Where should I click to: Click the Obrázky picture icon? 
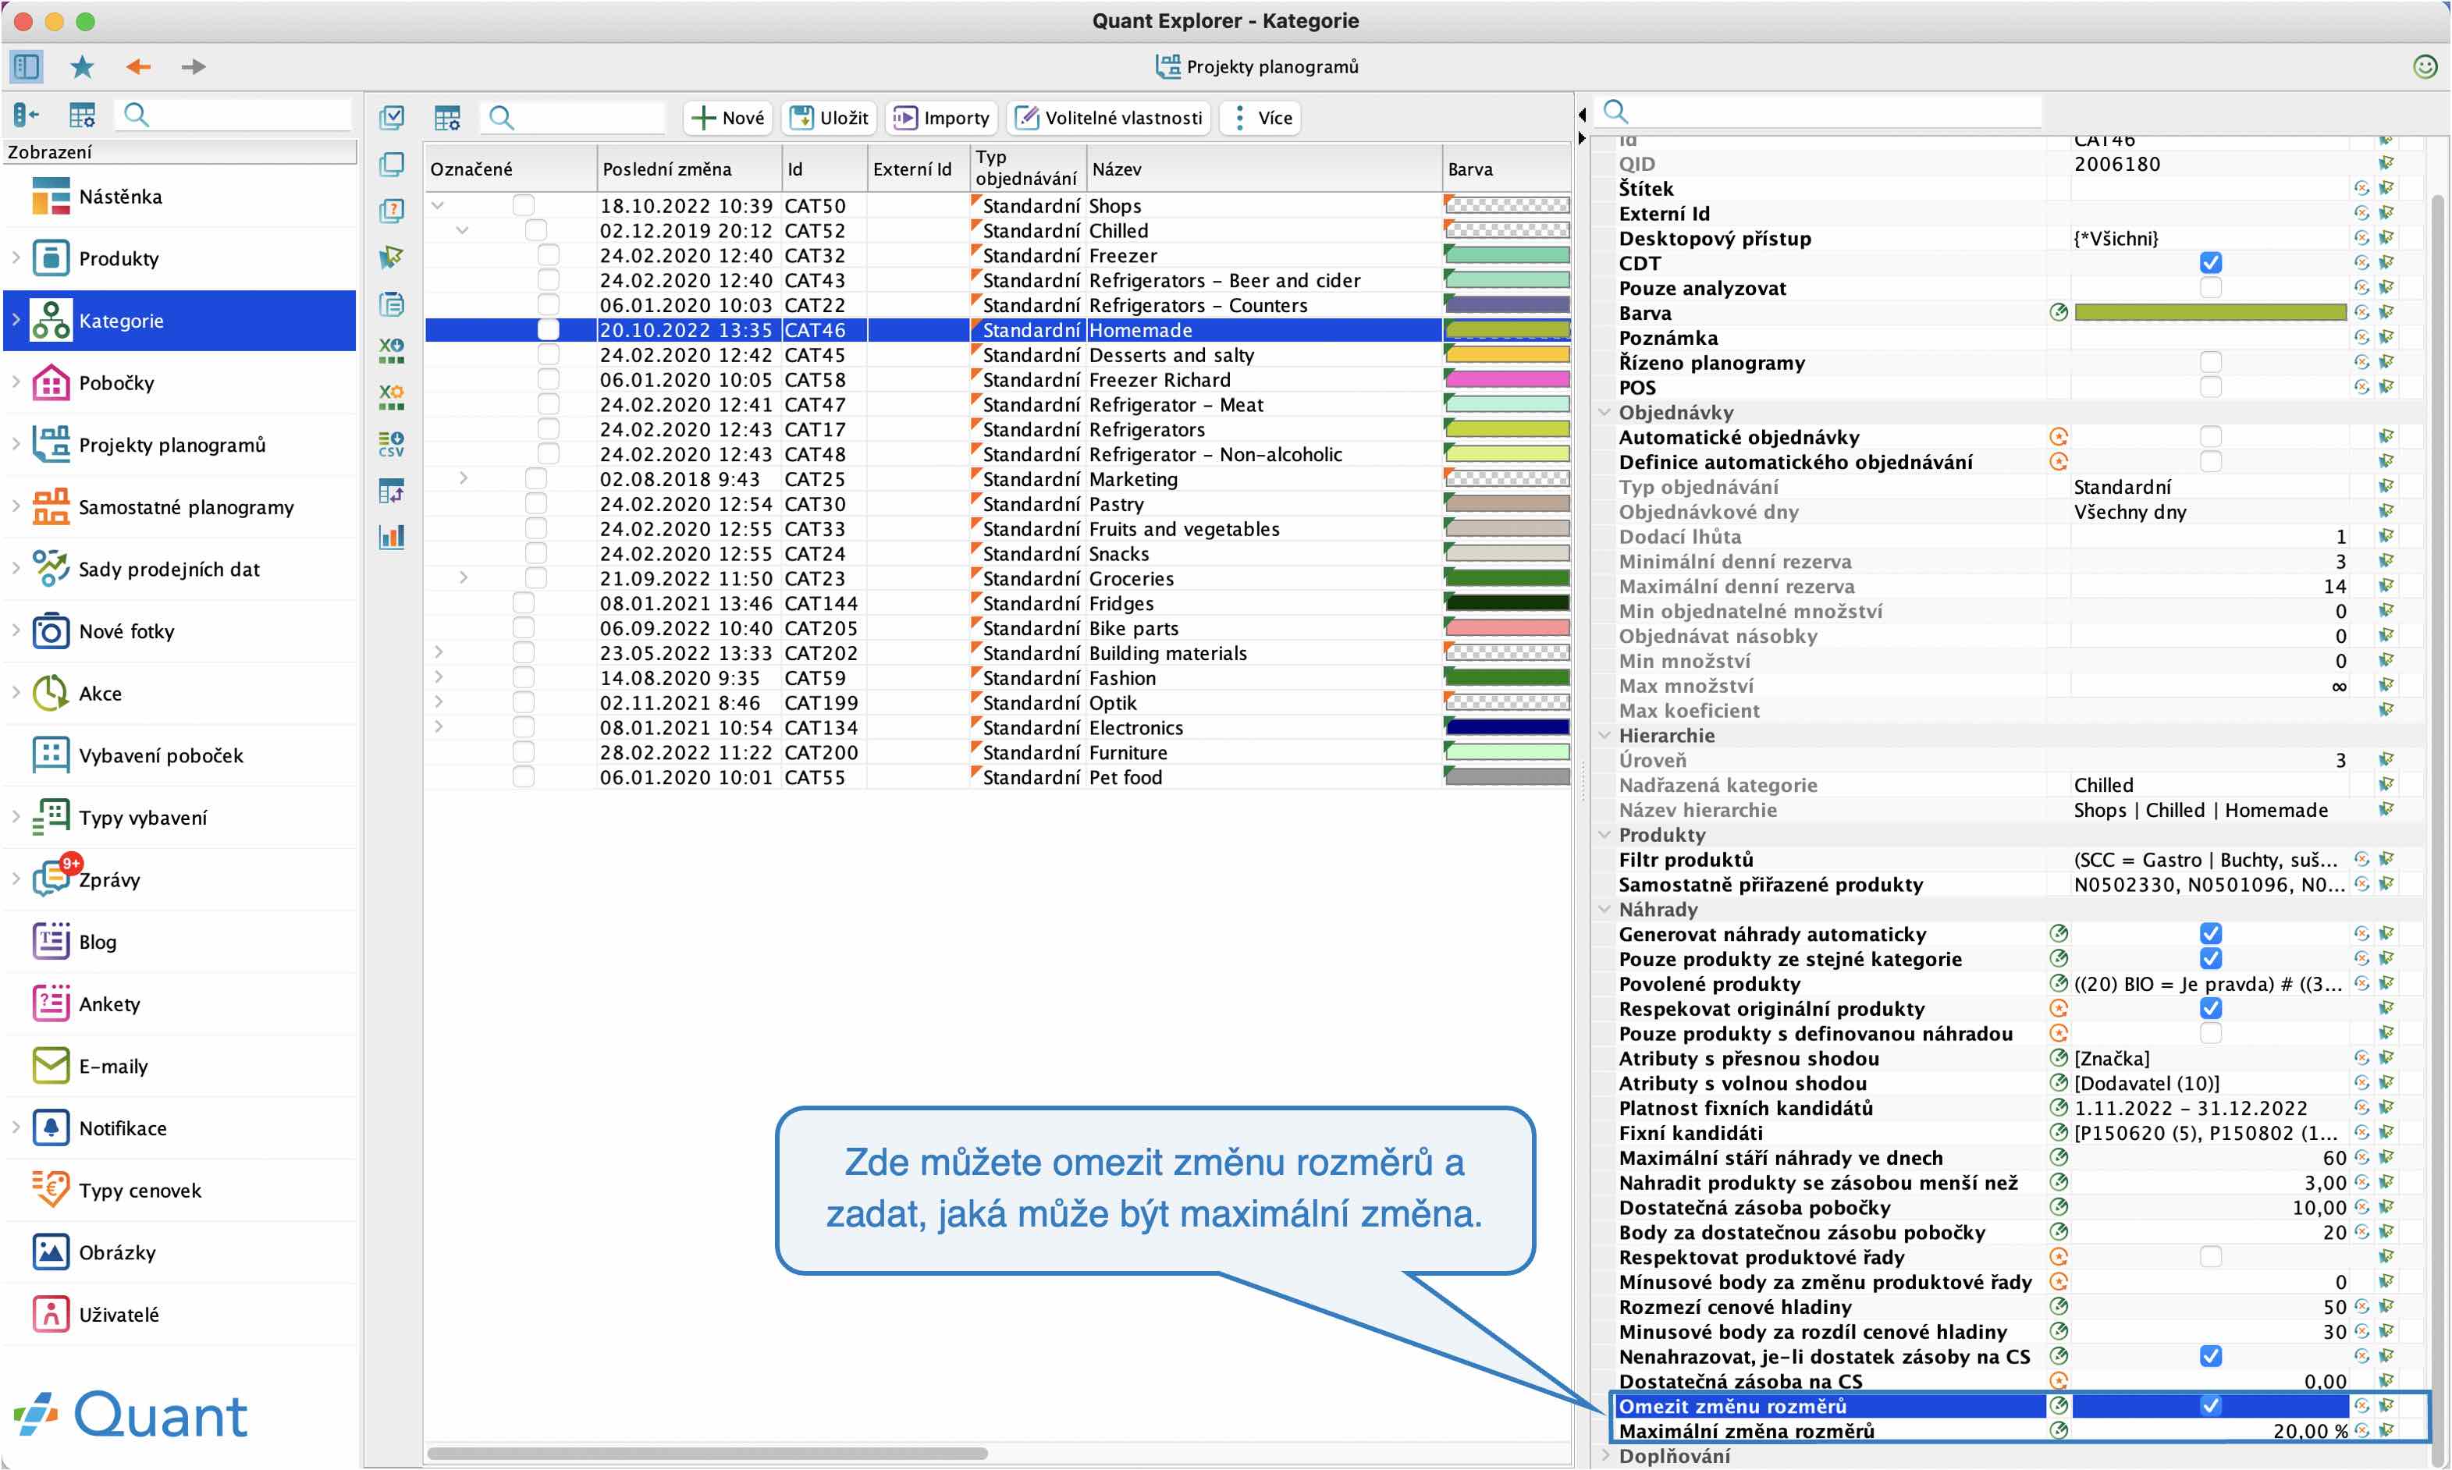[x=51, y=1252]
